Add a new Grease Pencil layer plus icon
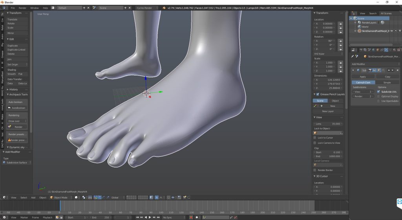The width and height of the screenshot is (402, 220). (322, 106)
